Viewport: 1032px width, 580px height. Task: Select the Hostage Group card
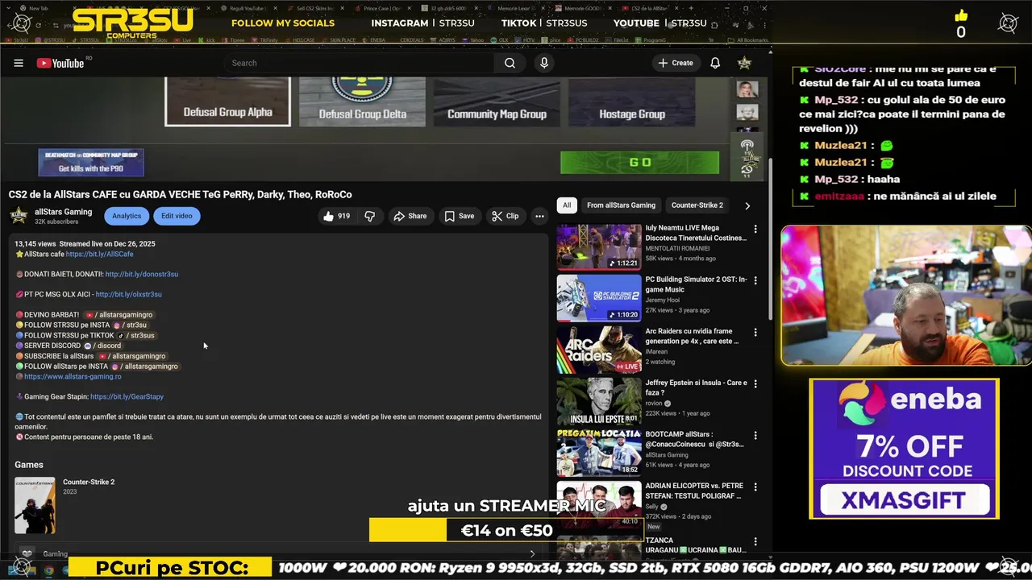click(x=631, y=102)
